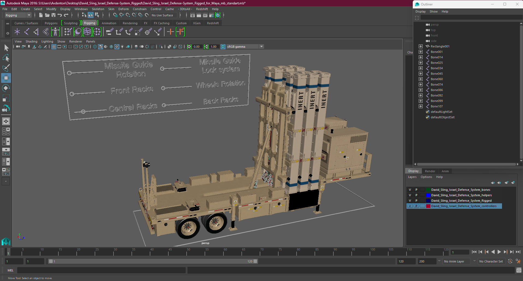Activate the Move tool in toolbox
Screen dimensions: 523x281
pyautogui.click(x=6, y=78)
